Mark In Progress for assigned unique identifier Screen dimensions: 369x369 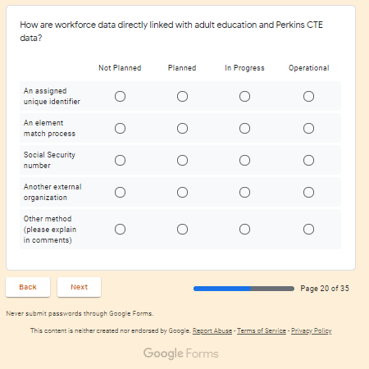pos(244,96)
